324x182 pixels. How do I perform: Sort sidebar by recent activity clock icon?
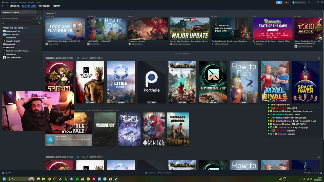click(37, 18)
